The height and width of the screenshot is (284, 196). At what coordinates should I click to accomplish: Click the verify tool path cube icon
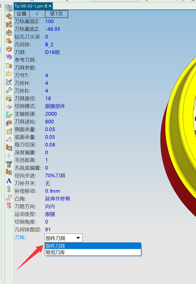(9, 33)
